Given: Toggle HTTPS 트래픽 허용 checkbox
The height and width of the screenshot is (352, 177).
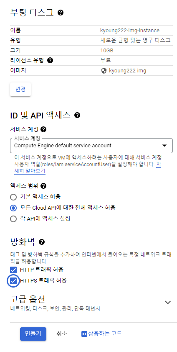Looking at the screenshot, I should 14,280.
